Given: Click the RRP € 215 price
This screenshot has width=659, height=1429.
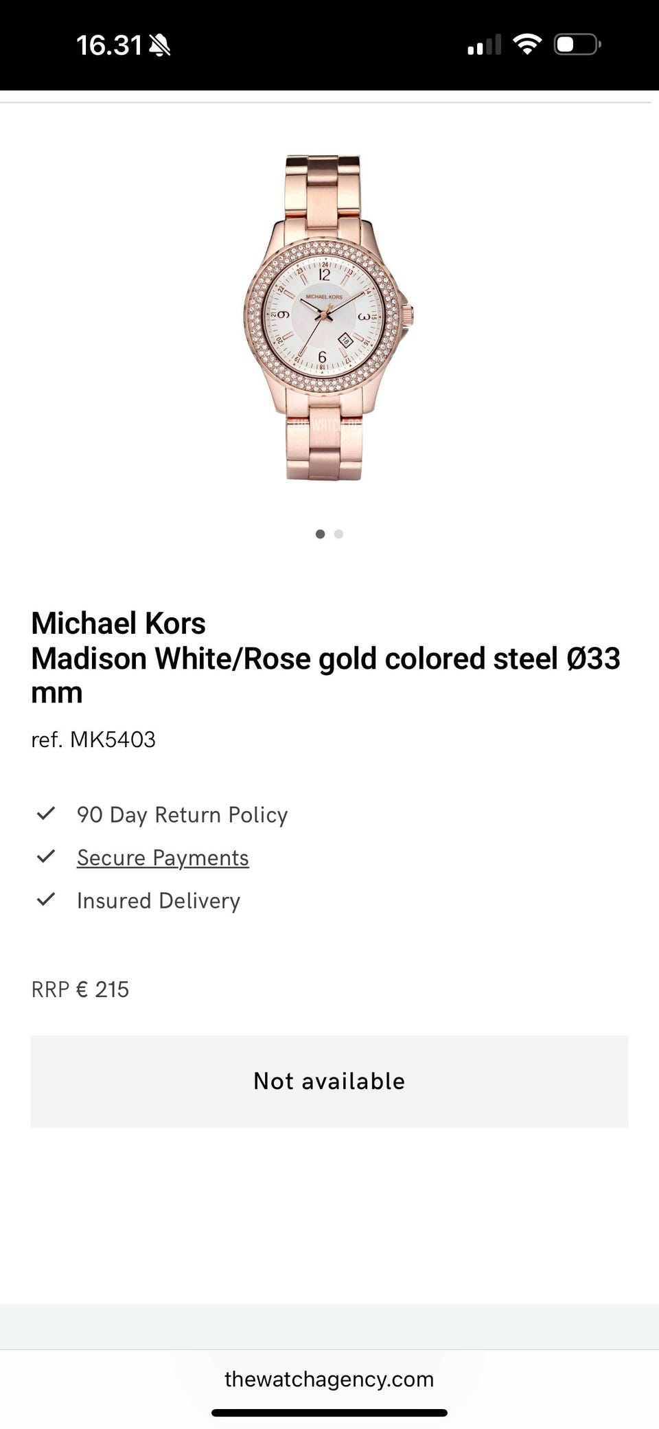Looking at the screenshot, I should [x=80, y=990].
